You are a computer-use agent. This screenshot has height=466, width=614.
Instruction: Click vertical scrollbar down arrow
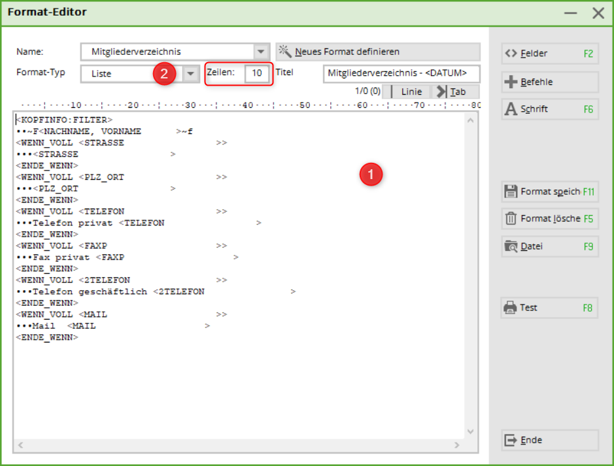(x=469, y=431)
